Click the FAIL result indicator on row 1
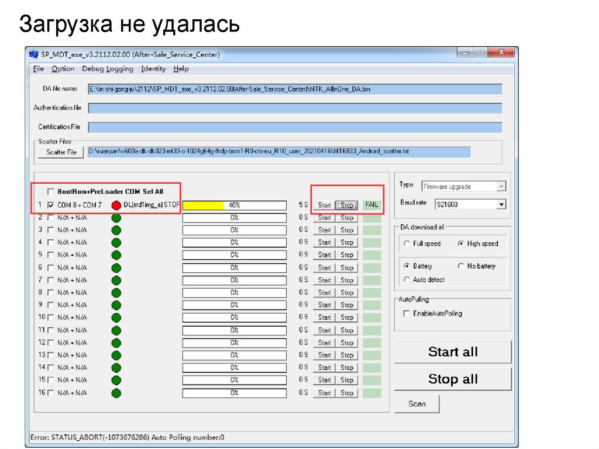This screenshot has width=599, height=449. 371,205
